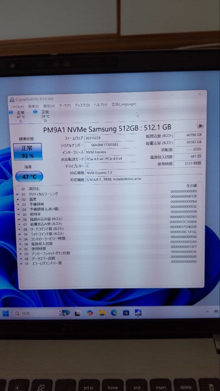Click the 項目名 column header
This screenshot has height=391, width=220.
click(34, 189)
